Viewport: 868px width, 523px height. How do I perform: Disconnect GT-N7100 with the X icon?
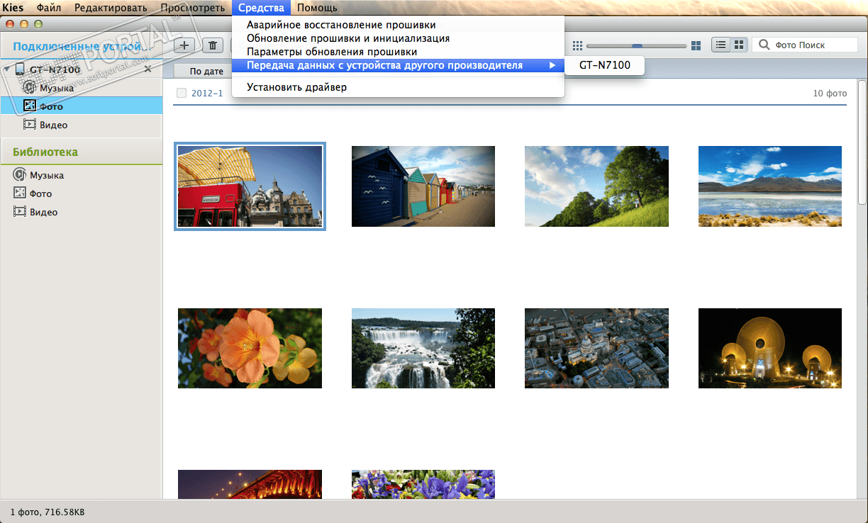(148, 69)
